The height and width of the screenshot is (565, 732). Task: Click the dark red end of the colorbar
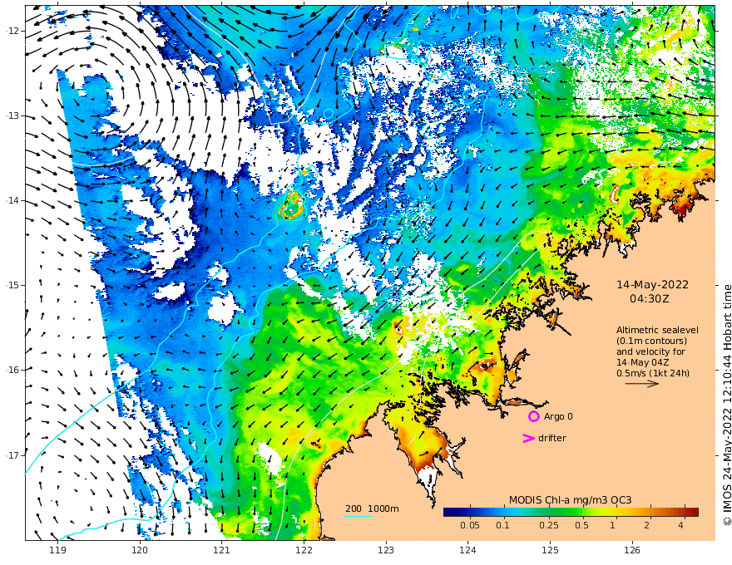tap(693, 513)
